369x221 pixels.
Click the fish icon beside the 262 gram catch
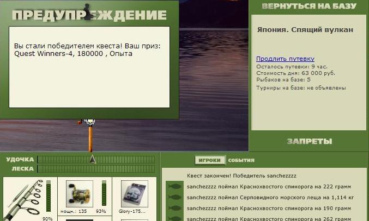point(174,218)
